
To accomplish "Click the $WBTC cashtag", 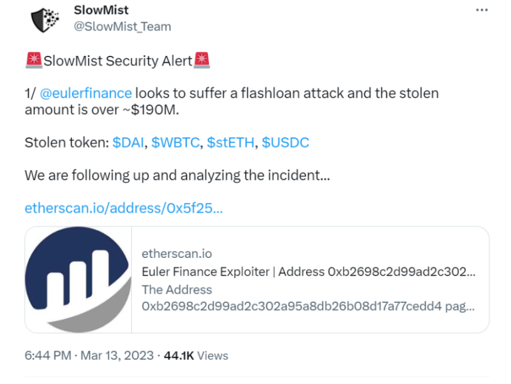I will coord(175,142).
